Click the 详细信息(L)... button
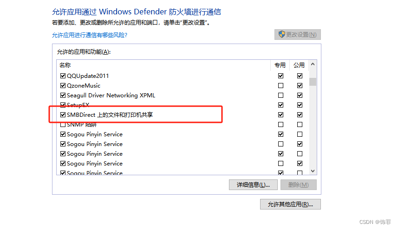The width and height of the screenshot is (398, 229). [x=253, y=184]
